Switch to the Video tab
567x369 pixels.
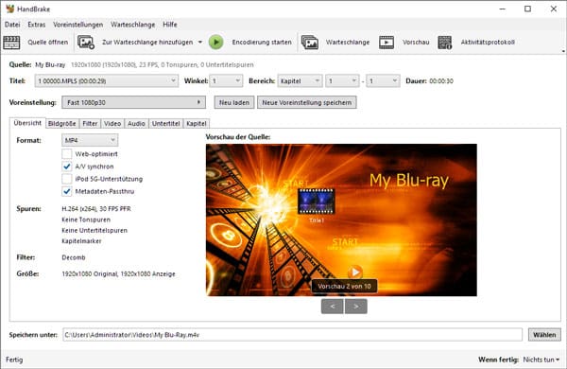click(112, 124)
